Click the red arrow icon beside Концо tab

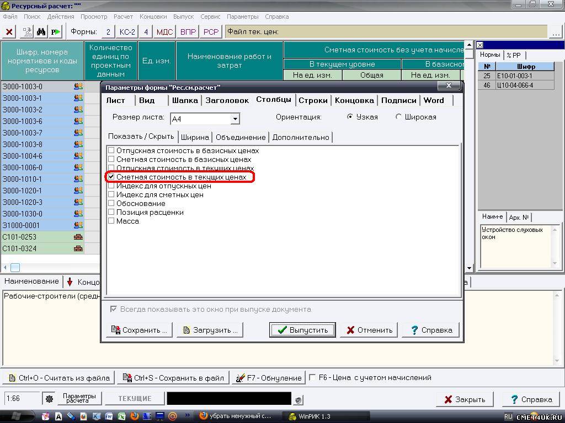point(70,281)
